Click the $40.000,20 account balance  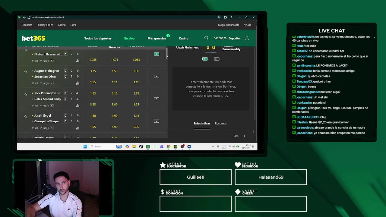click(220, 38)
